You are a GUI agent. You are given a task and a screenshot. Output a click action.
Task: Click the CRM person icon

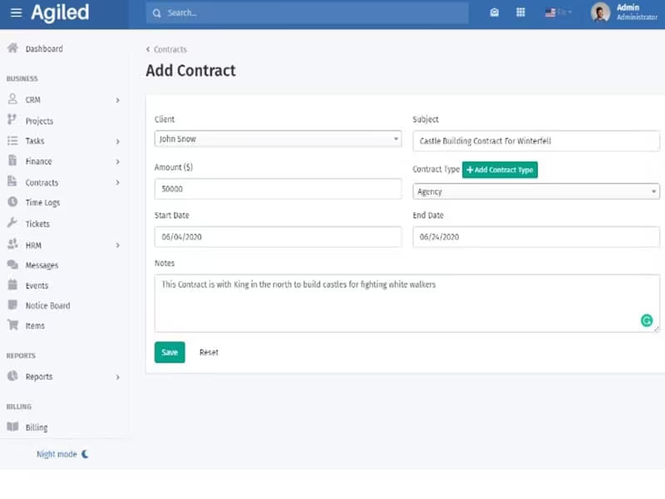point(12,99)
